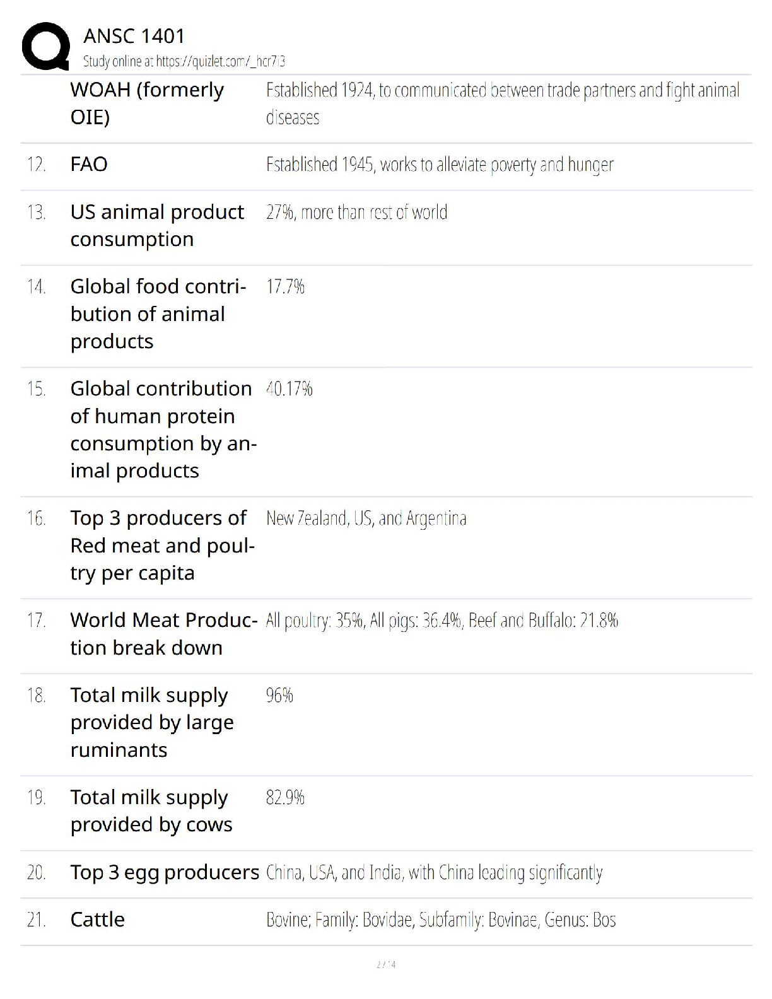Screen dimensions: 772x999
Task: Click the 82.9% cows milk answer
Action: (285, 798)
